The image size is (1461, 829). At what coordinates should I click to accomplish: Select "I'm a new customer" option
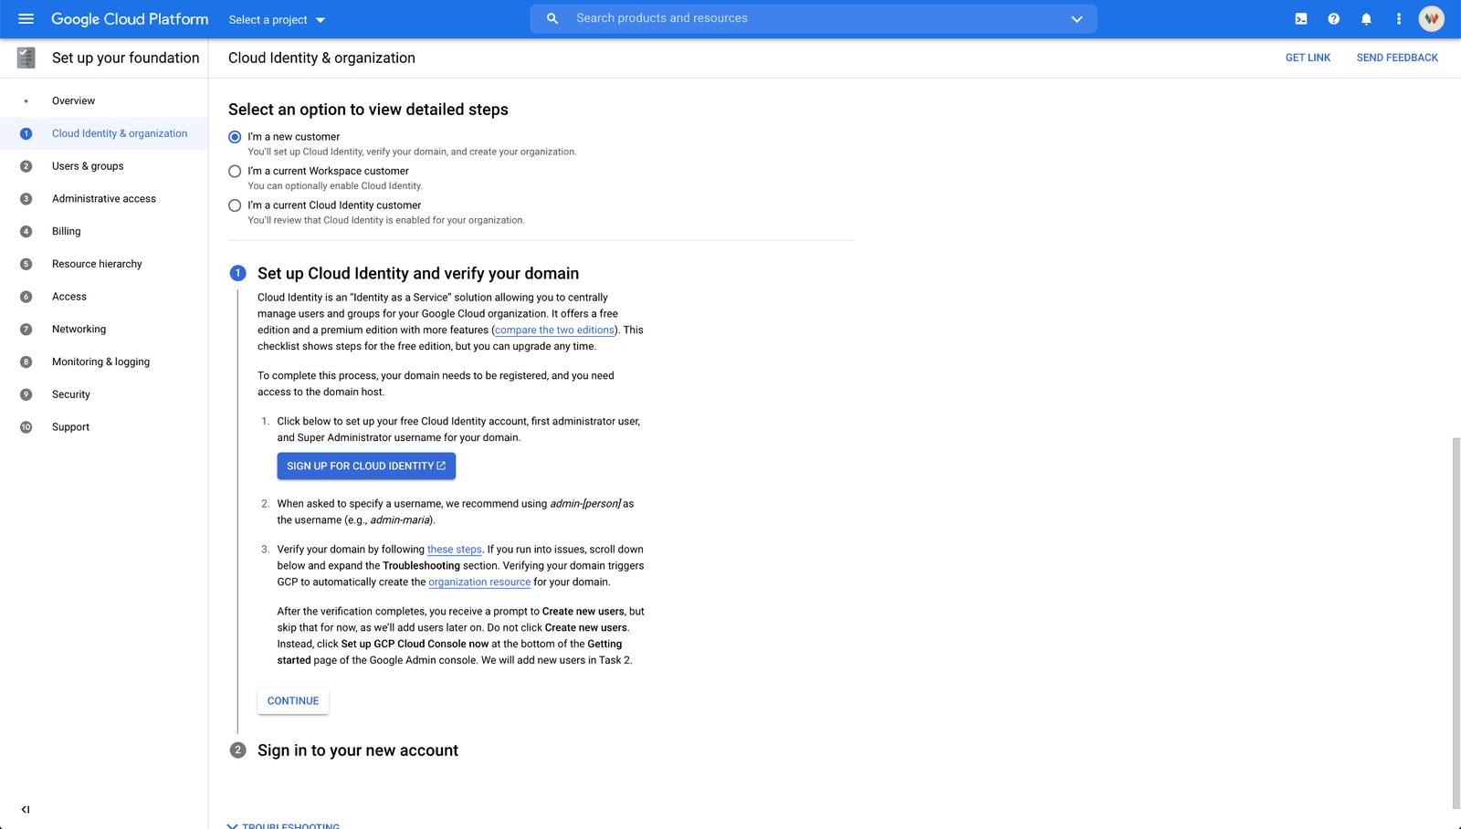point(235,137)
